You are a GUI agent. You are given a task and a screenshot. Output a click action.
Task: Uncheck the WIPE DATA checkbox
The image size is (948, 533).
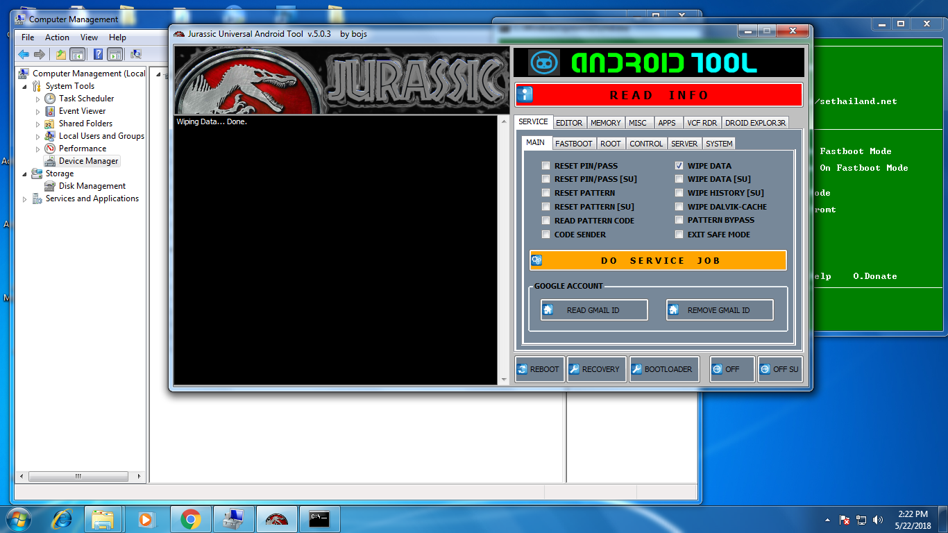pos(679,166)
